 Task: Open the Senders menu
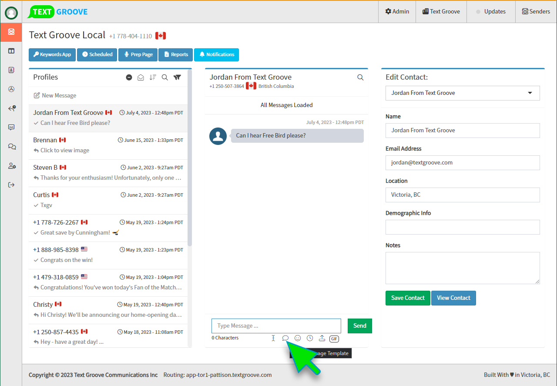[536, 12]
